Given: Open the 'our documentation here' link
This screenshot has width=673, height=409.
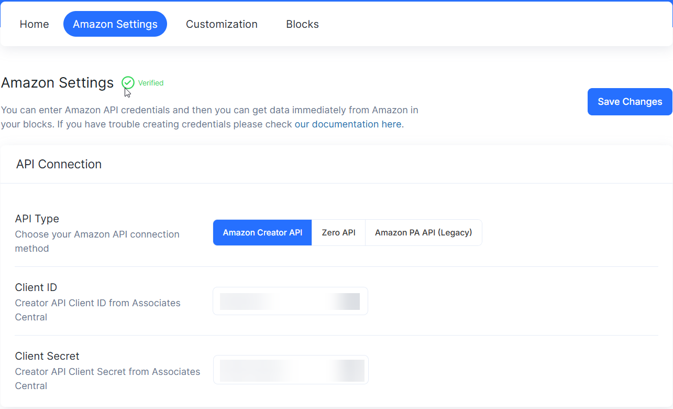Looking at the screenshot, I should [x=348, y=124].
